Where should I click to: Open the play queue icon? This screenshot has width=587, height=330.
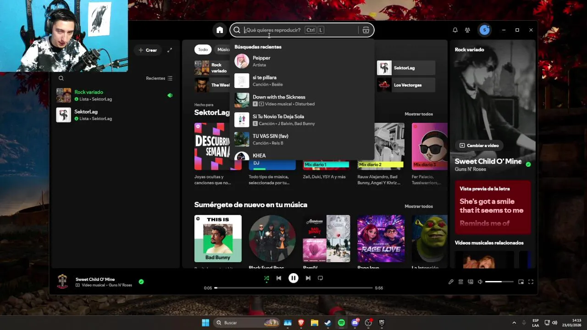tap(461, 282)
